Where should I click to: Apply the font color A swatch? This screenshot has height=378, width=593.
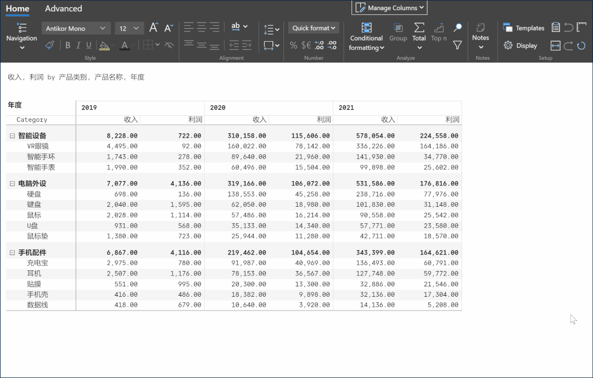125,46
